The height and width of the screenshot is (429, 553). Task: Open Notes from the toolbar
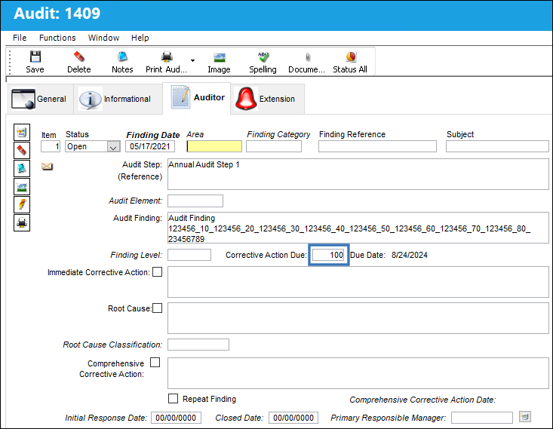pos(122,57)
